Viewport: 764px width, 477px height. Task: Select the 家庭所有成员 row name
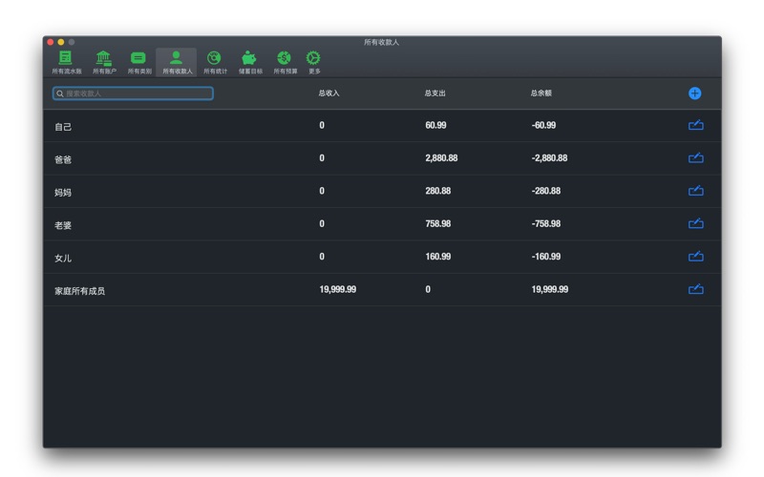click(79, 291)
